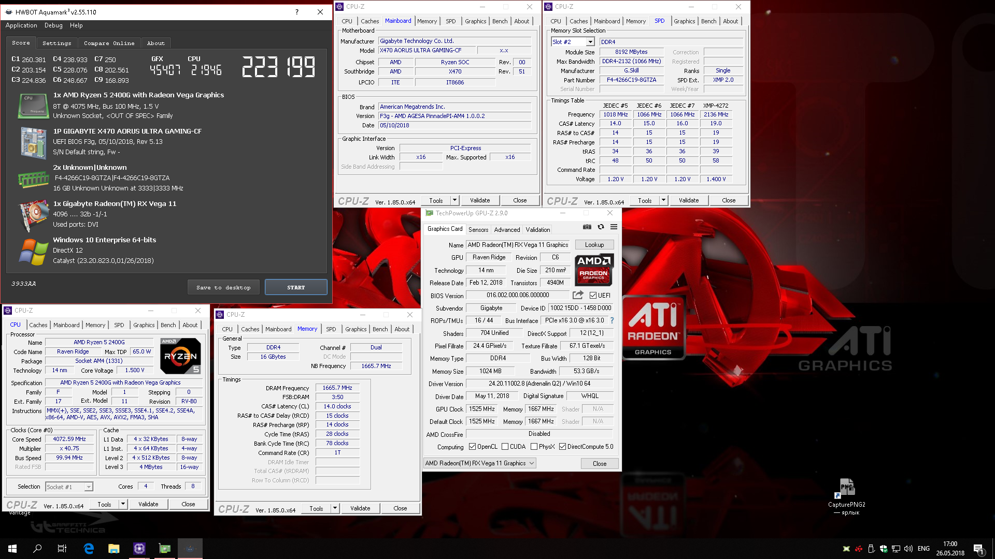Expand Tools arrow in CPU-Z Memory window
995x559 pixels.
335,508
